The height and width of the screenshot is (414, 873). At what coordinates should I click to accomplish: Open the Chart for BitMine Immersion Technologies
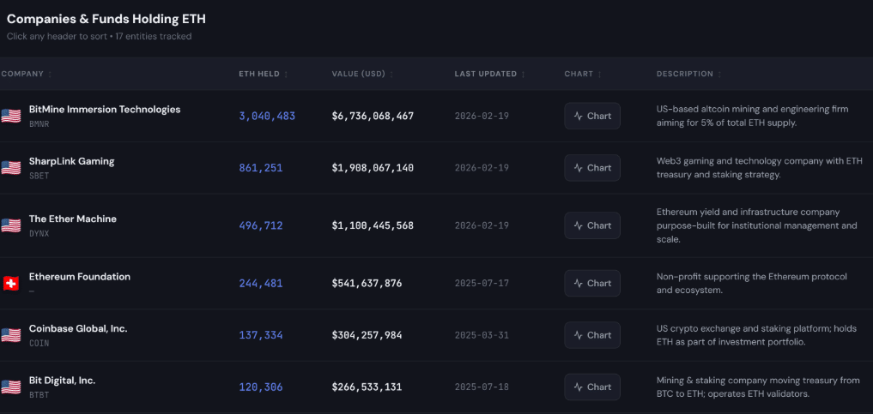click(592, 117)
